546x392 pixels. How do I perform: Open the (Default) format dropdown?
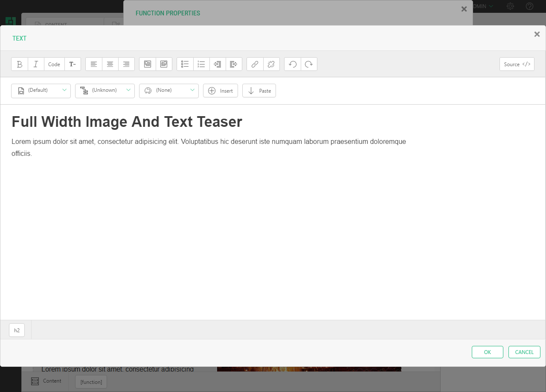pos(41,91)
